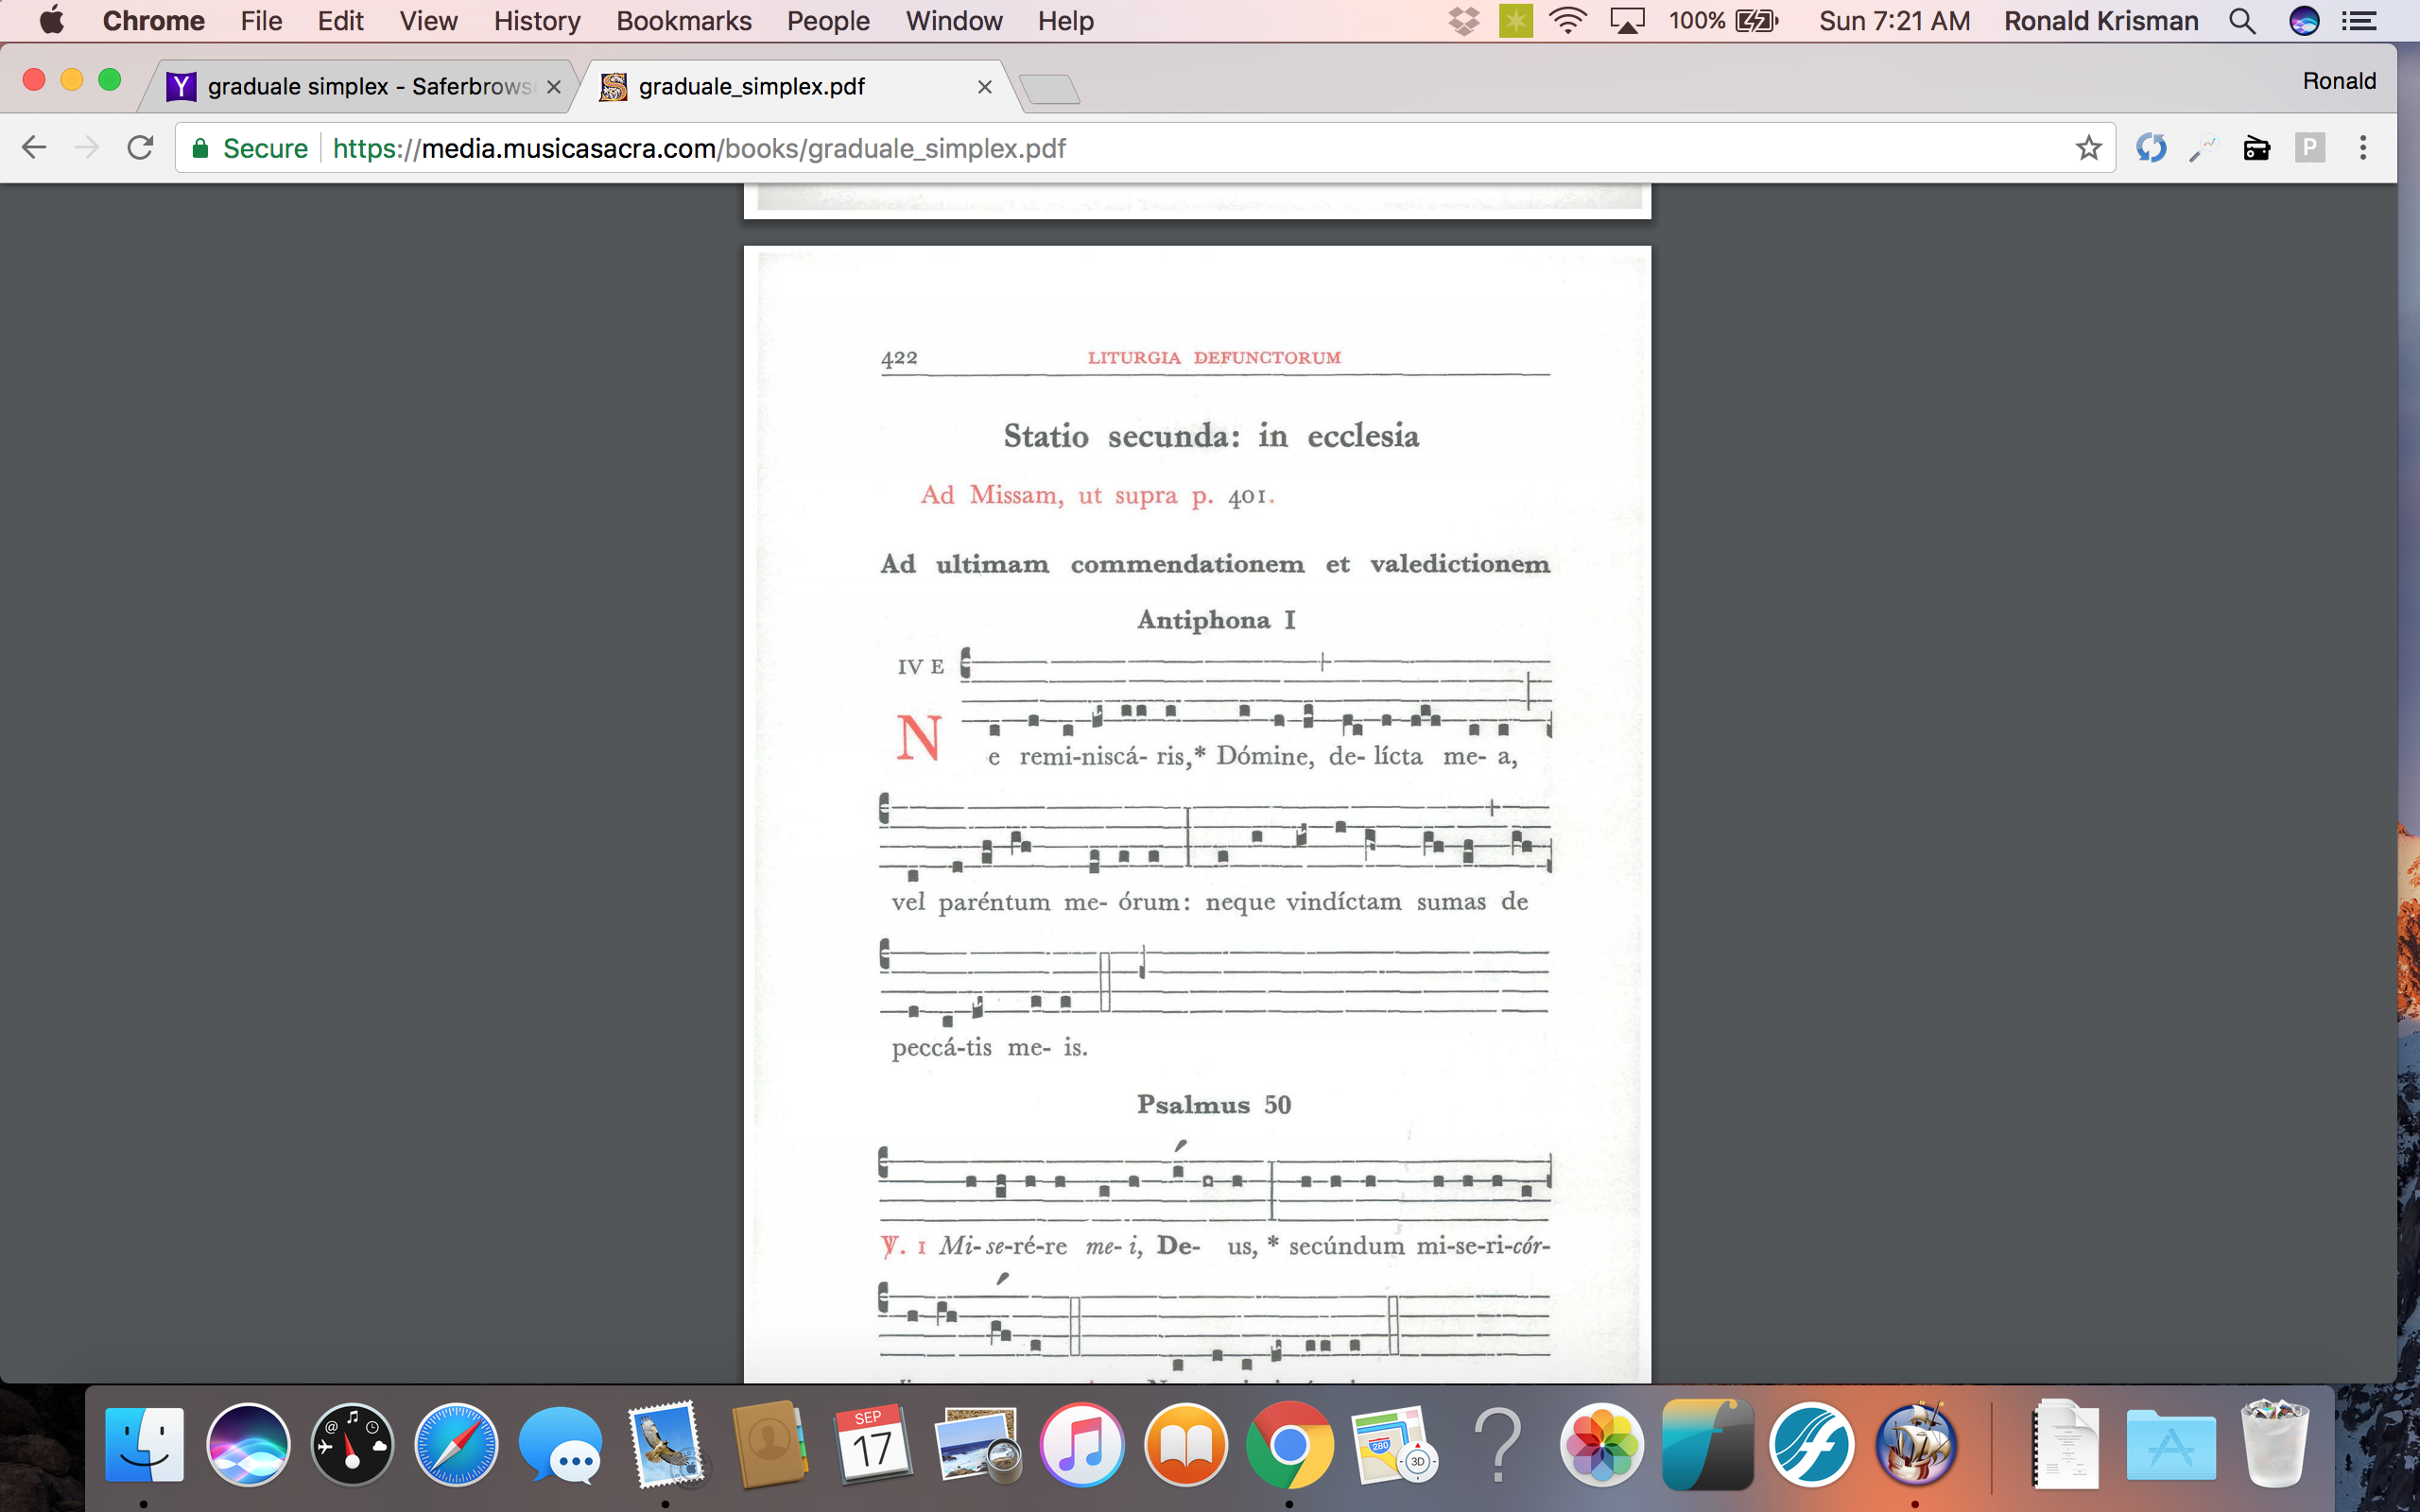The width and height of the screenshot is (2420, 1512).
Task: Open the Help menu
Action: [1065, 21]
